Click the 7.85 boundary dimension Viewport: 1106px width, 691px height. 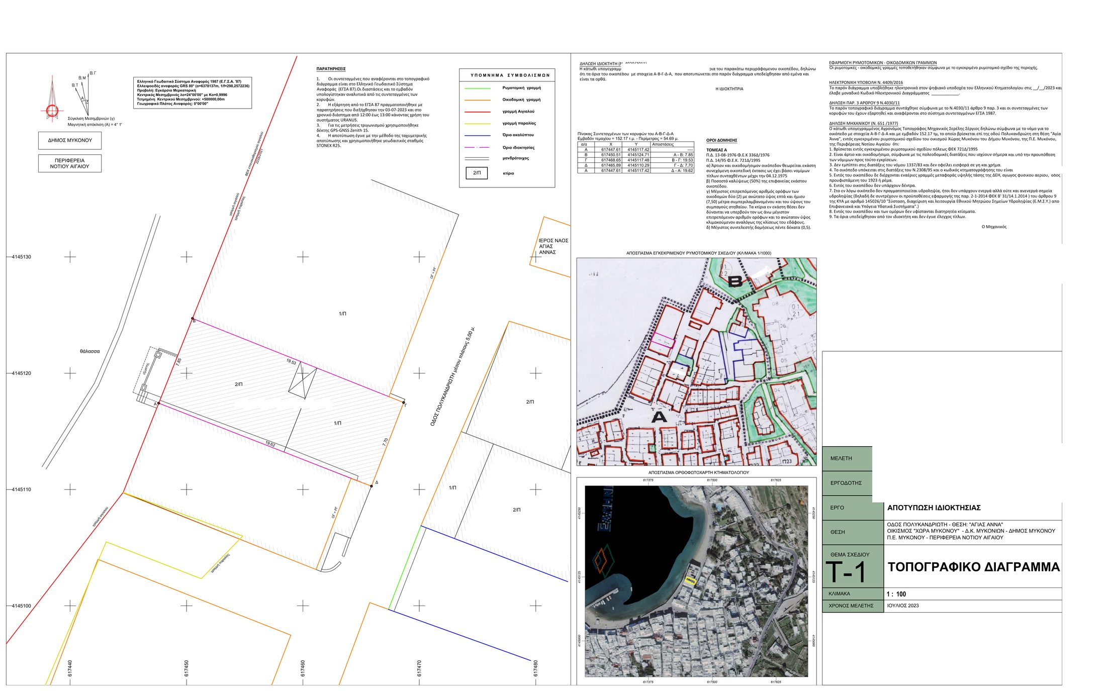[x=178, y=362]
